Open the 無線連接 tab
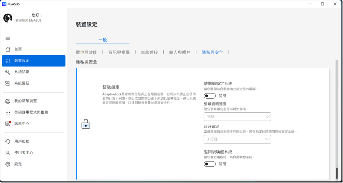The width and height of the screenshot is (343, 183). point(149,52)
